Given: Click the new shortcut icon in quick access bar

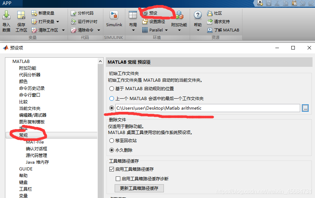Looking at the screenshot, I should tap(260, 3).
